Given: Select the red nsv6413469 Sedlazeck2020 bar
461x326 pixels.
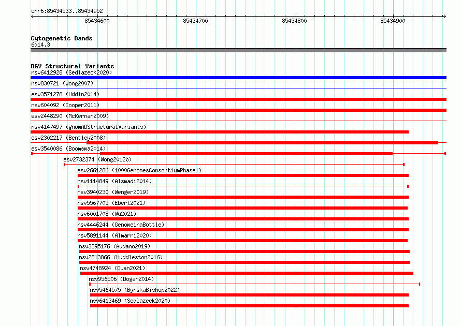Looking at the screenshot, I should [x=249, y=306].
